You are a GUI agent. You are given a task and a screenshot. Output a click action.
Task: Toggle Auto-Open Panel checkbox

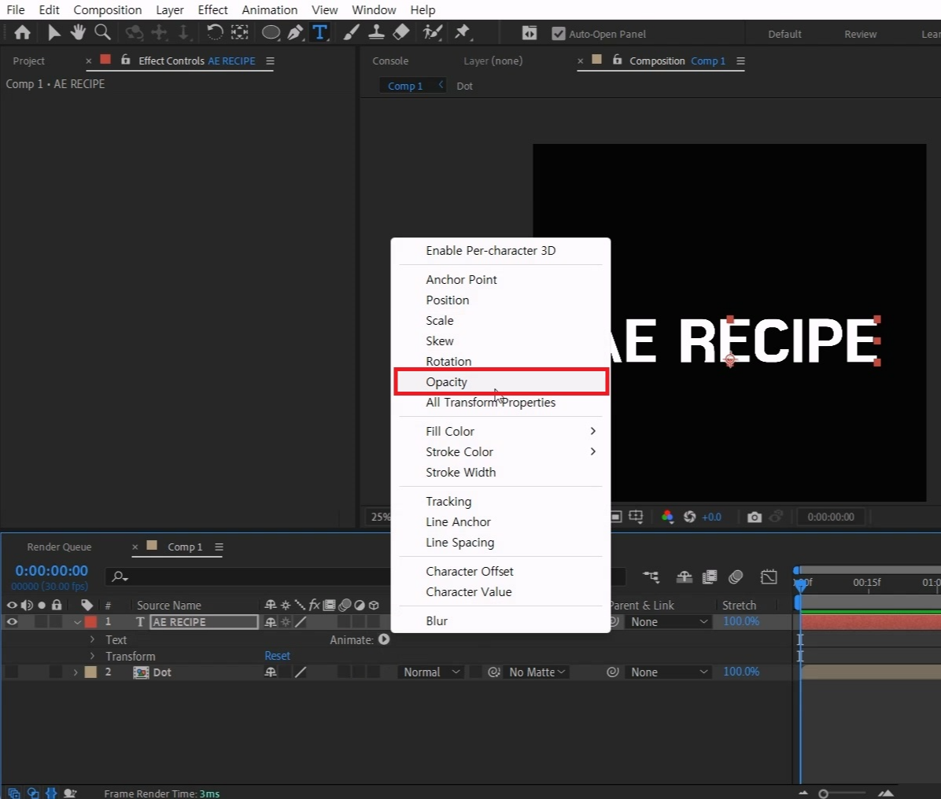click(x=558, y=34)
